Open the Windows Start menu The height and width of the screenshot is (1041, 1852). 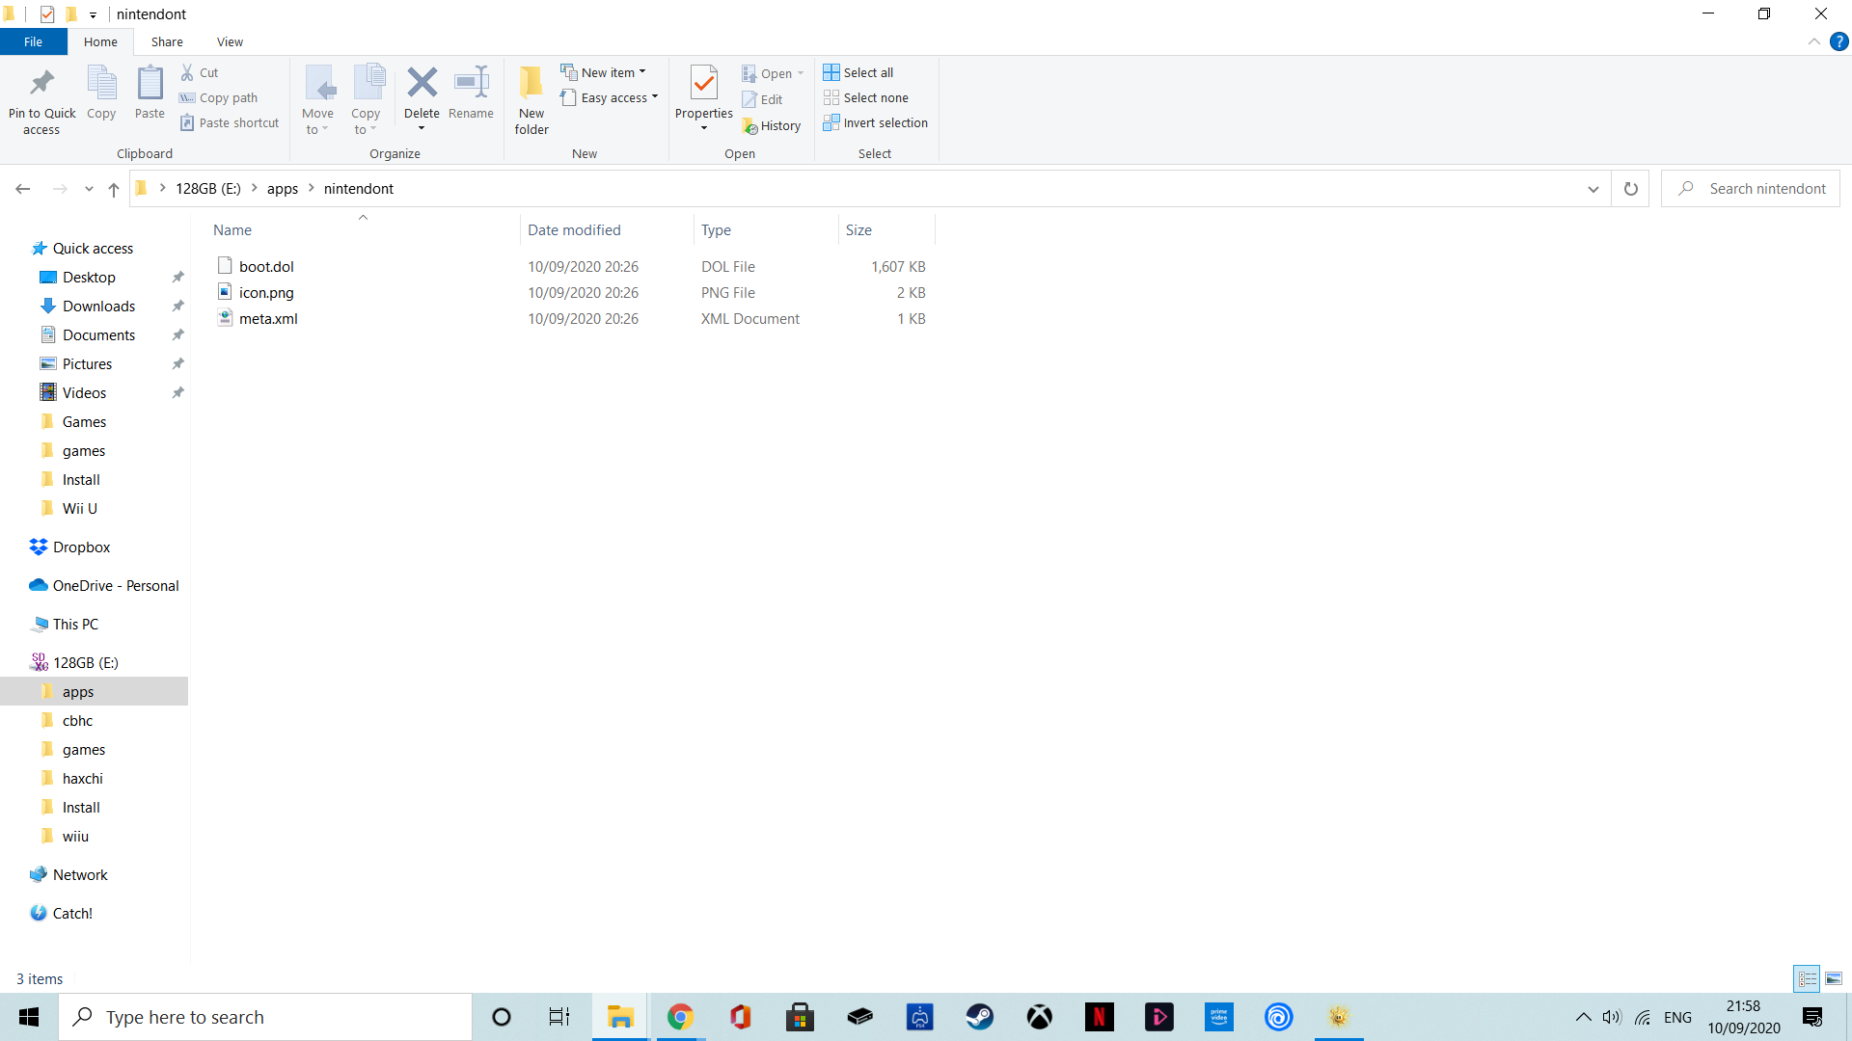click(x=29, y=1017)
